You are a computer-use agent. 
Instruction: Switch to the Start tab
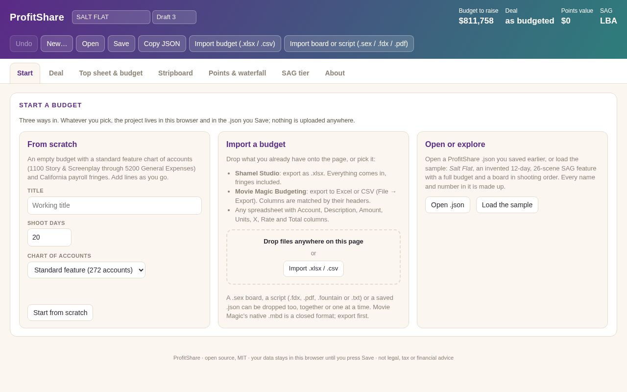(x=25, y=73)
